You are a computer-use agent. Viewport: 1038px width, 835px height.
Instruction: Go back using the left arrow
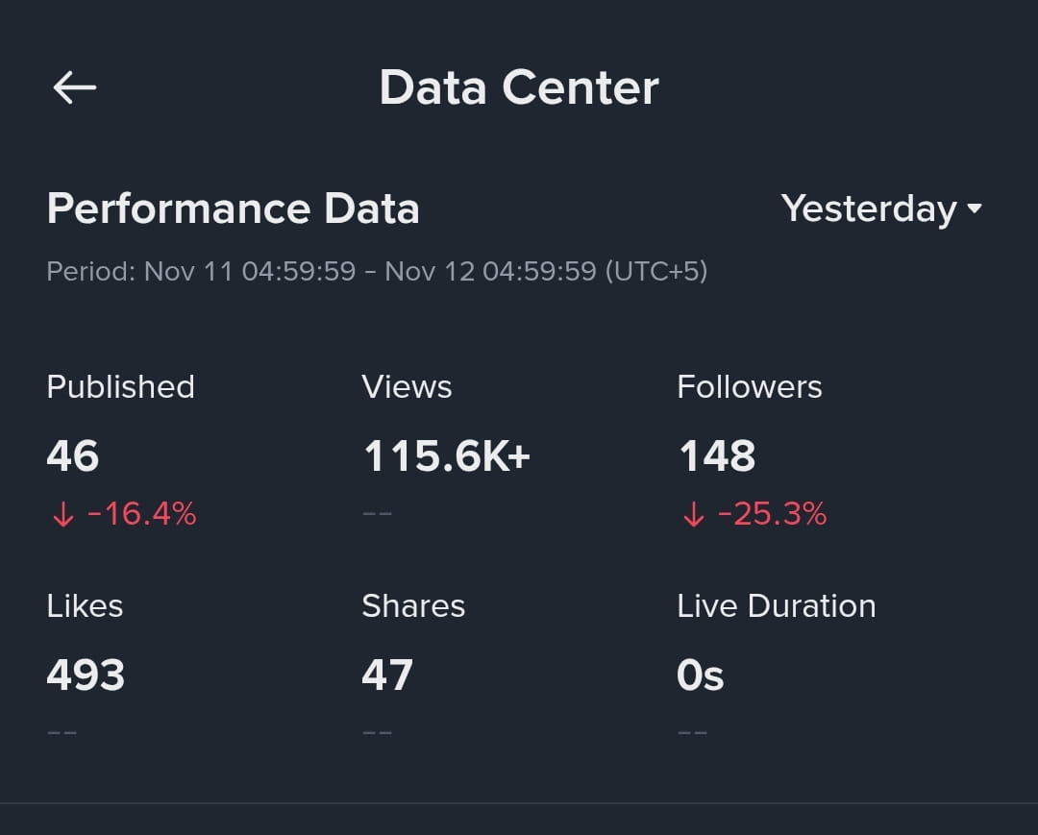coord(74,87)
